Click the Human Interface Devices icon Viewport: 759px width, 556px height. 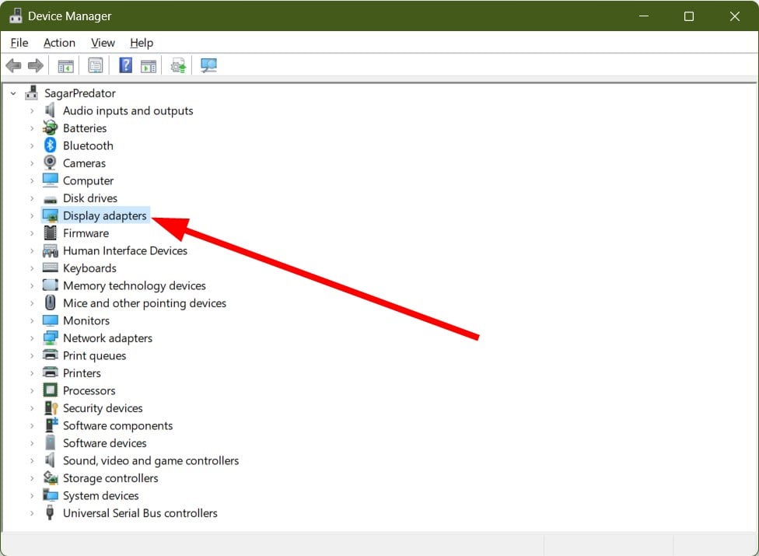pos(50,250)
